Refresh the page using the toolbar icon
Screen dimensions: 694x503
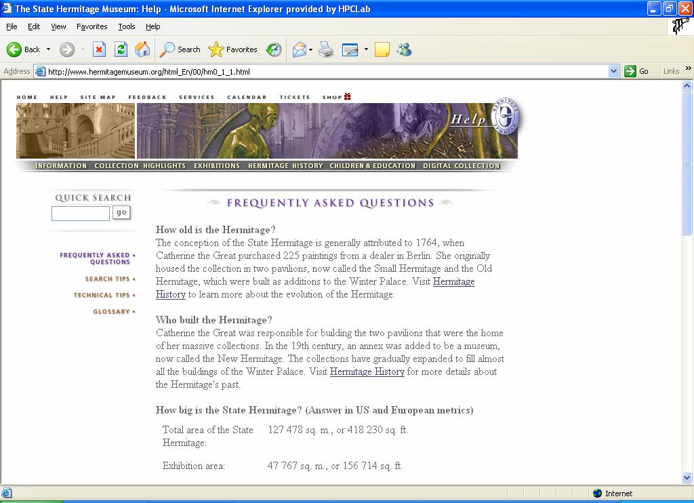pyautogui.click(x=121, y=49)
